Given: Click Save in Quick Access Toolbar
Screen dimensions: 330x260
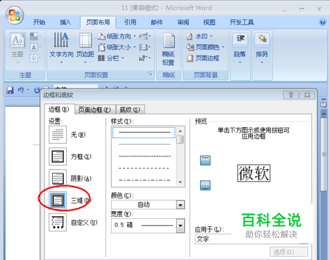Looking at the screenshot, I should (x=10, y=90).
